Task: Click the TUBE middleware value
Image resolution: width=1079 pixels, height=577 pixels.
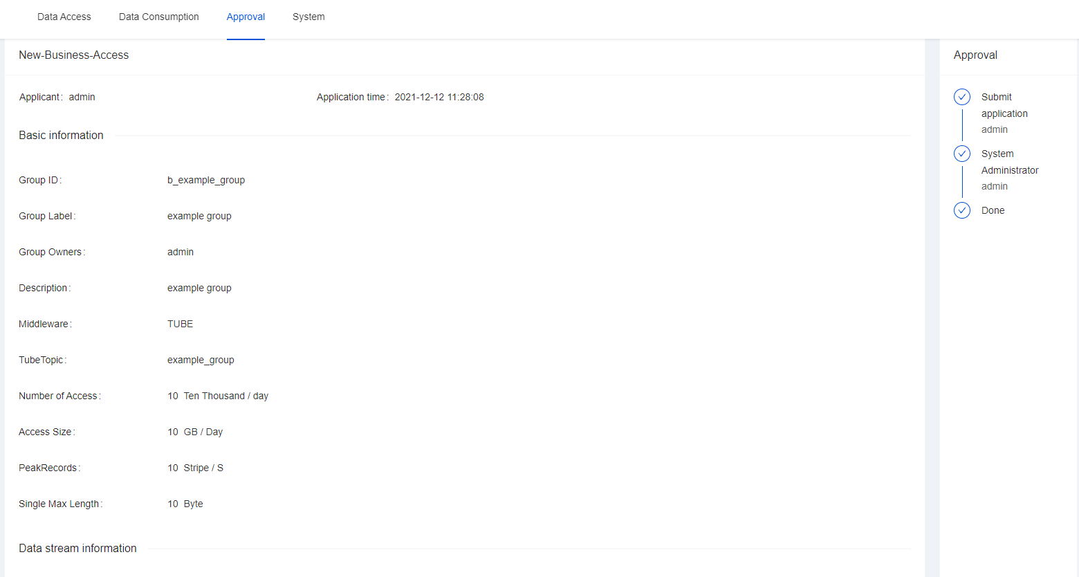Action: click(x=180, y=324)
